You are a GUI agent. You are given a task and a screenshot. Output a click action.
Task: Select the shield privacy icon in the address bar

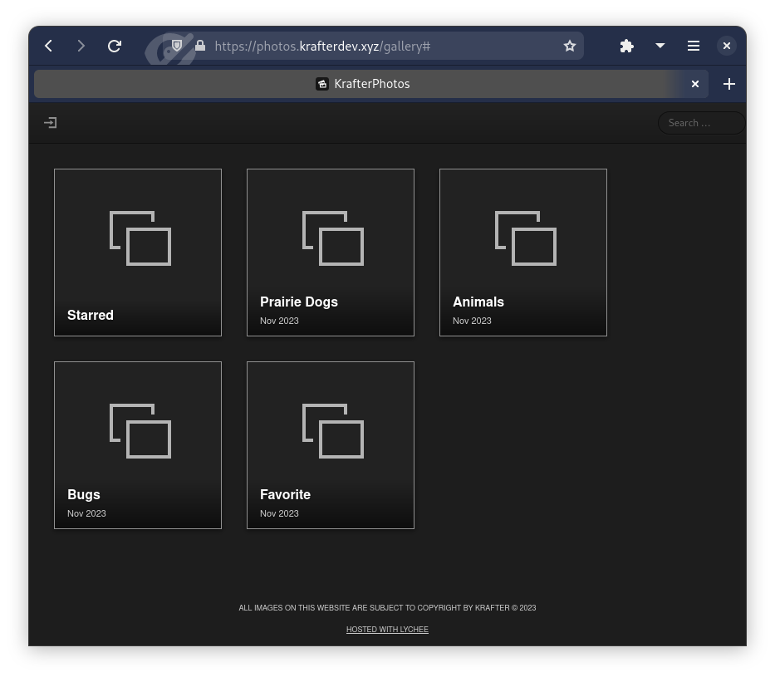176,46
